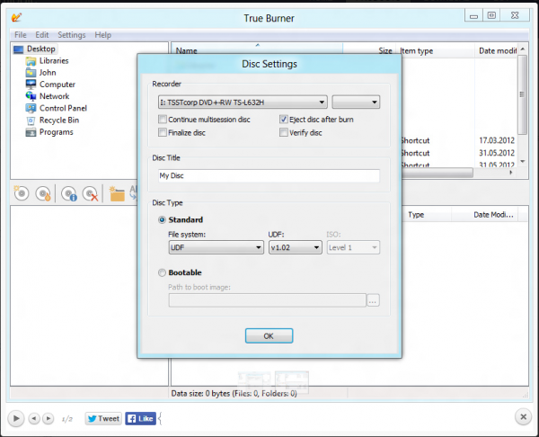
Task: Click the Disc Title input field
Action: pos(269,176)
